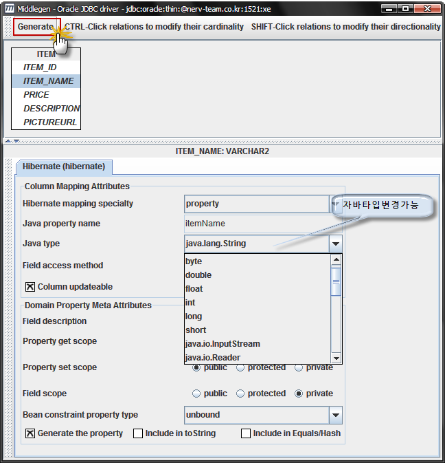
Task: Click the Java type list scrollbar thumb
Action: pos(336,281)
